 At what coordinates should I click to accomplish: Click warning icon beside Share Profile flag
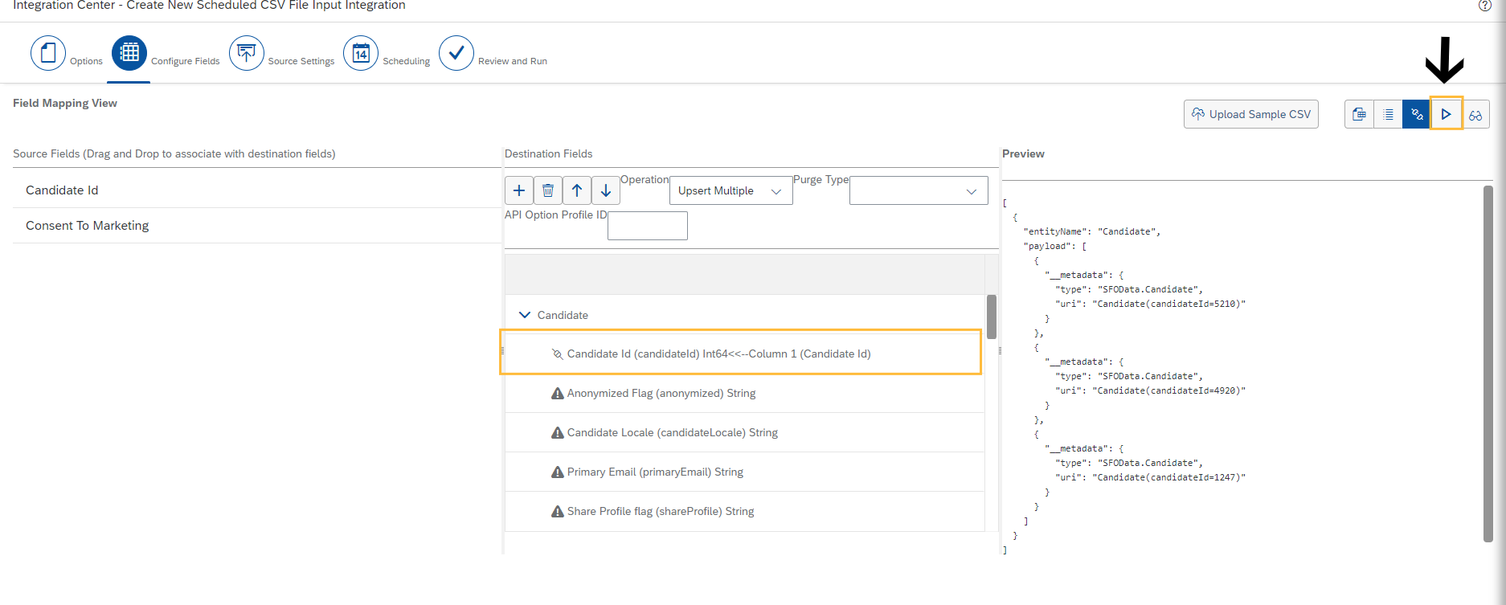coord(557,511)
